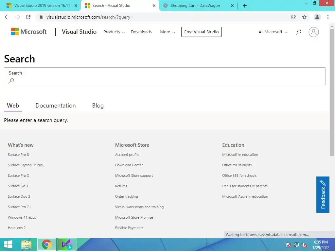This screenshot has width=335, height=251.
Task: Open the Surface Pro 7+ link
Action: pyautogui.click(x=19, y=207)
